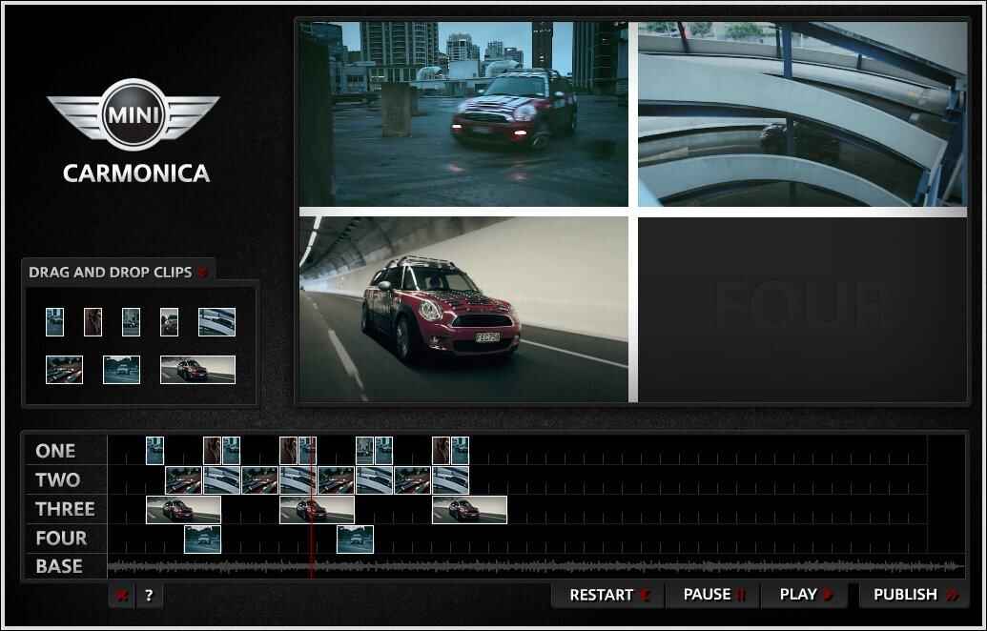This screenshot has height=631, width=987.
Task: Click the empty FOUR video preview pane
Action: [x=802, y=309]
